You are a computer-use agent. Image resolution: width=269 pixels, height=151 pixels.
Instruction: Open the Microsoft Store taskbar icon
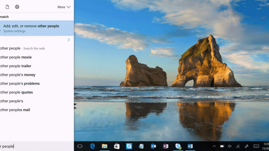point(117,146)
